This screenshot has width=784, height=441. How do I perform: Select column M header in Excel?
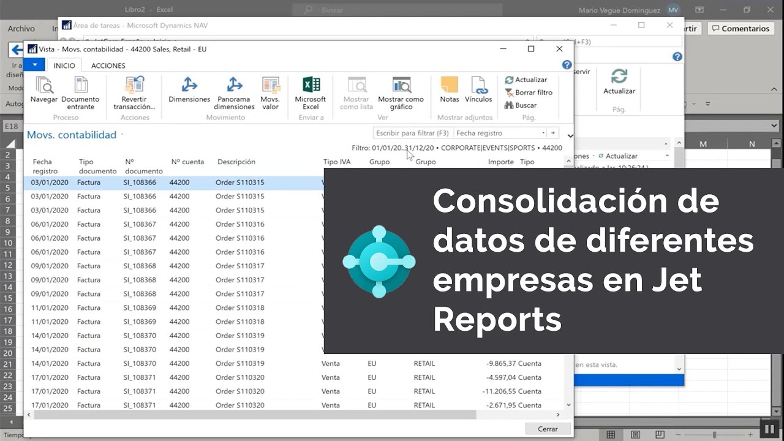pos(703,144)
